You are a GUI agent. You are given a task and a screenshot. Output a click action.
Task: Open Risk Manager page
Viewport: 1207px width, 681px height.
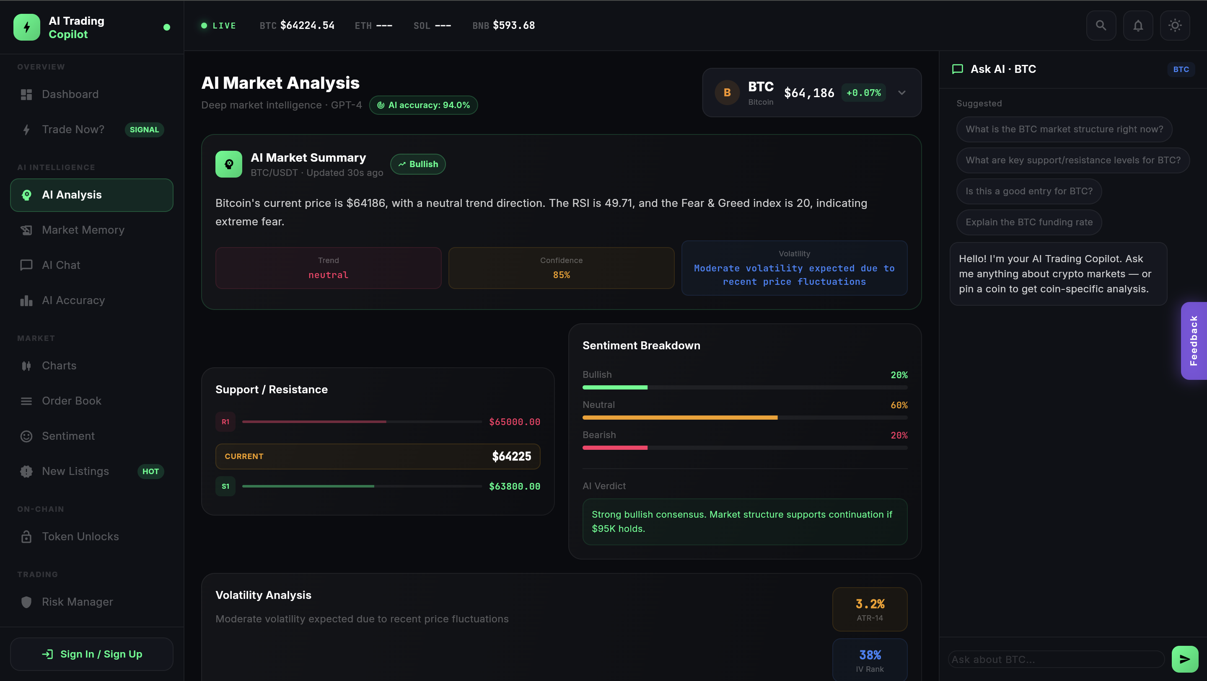(92, 602)
